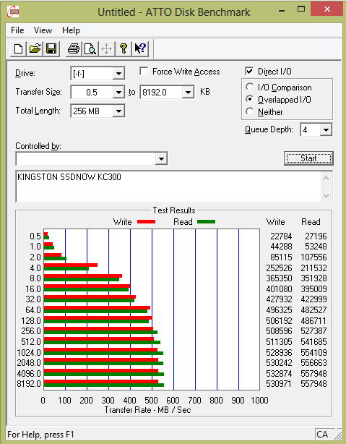The width and height of the screenshot is (346, 444).
Task: Expand the Drive selection dropdown
Action: click(118, 74)
